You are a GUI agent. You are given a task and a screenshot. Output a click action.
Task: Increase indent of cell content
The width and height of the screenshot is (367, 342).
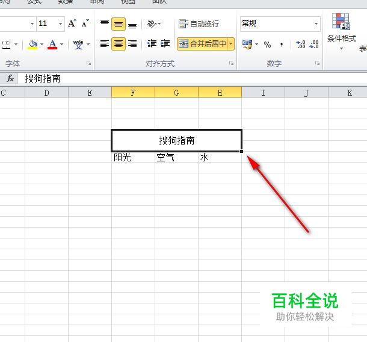tap(165, 44)
